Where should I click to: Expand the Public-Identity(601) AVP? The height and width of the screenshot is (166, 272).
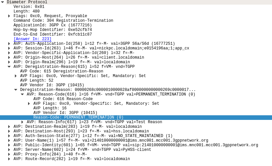pos(9,145)
